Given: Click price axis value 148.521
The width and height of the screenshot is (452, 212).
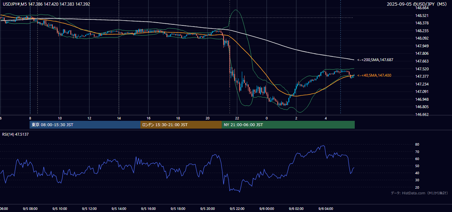Looking at the screenshot, I should [x=422, y=16].
